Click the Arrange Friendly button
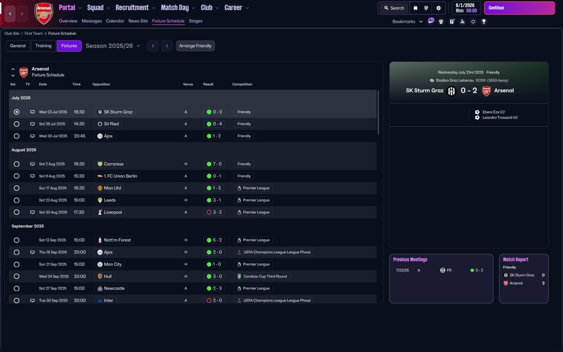The image size is (563, 352). point(195,46)
